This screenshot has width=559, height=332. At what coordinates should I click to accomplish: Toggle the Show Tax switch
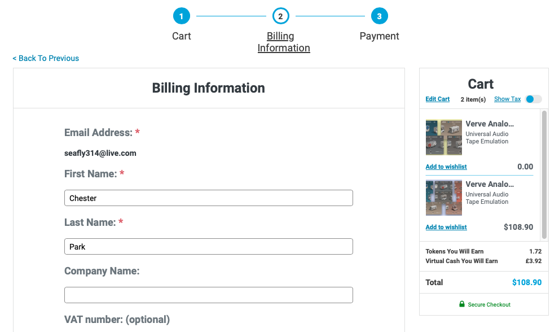534,99
